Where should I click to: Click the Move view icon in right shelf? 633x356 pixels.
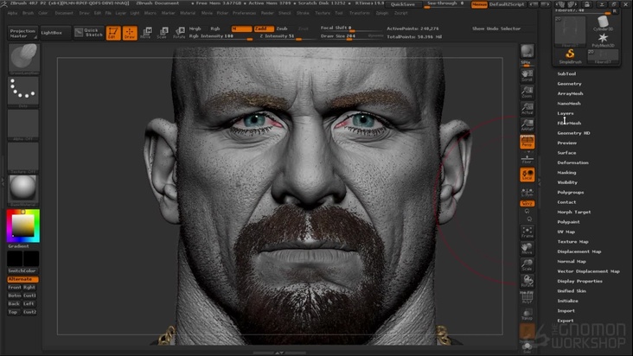tap(527, 248)
